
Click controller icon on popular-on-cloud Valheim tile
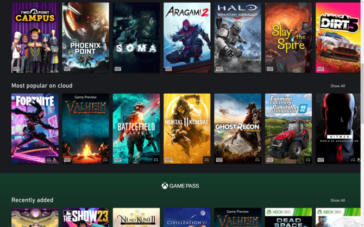[x=105, y=160]
